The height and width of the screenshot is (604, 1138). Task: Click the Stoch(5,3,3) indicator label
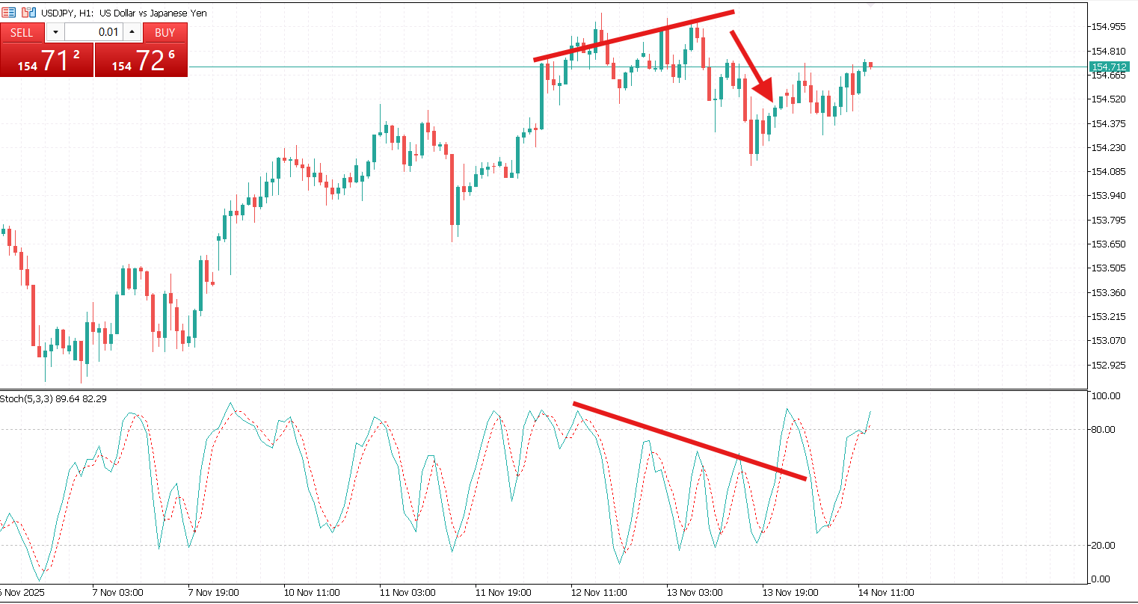coord(53,398)
